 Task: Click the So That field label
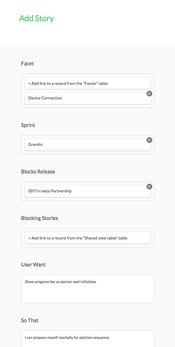(30, 320)
